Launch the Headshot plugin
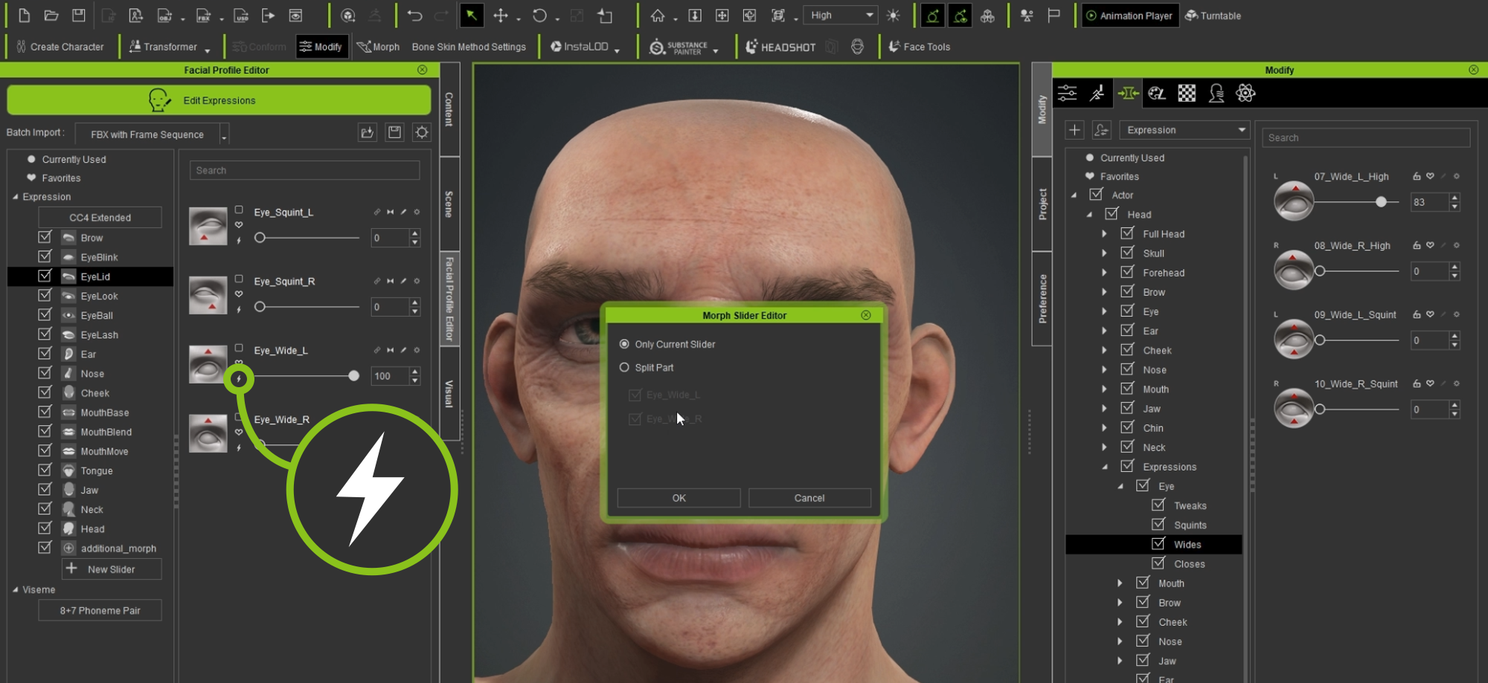The width and height of the screenshot is (1488, 683). (780, 47)
